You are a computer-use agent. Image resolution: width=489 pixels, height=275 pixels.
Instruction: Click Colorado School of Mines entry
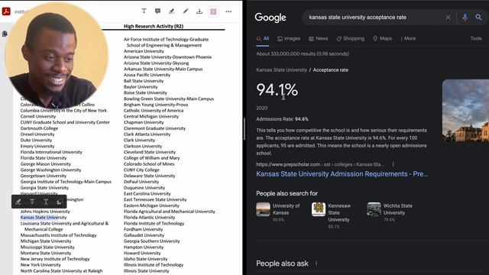pyautogui.click(x=149, y=164)
